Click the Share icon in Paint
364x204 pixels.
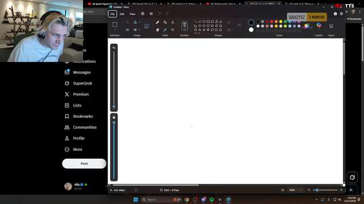point(151,14)
